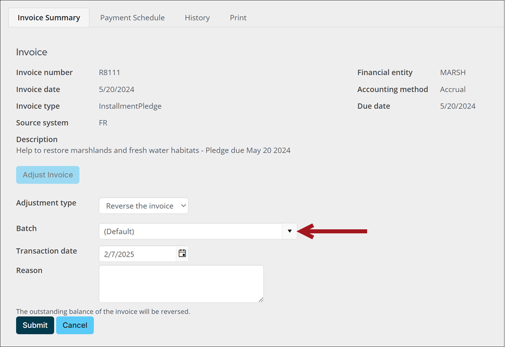Viewport: 505px width, 347px height.
Task: Click into the Reason text area
Action: (181, 283)
